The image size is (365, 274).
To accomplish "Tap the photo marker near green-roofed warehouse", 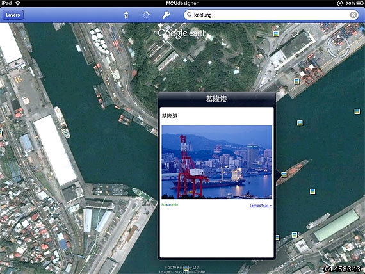I will tap(295, 234).
